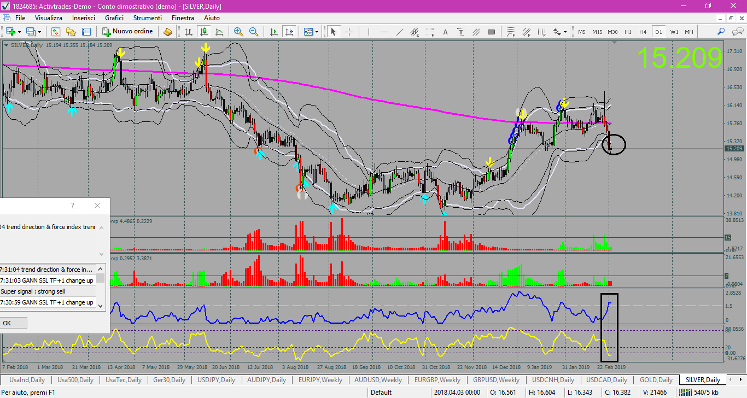Expand the indicators dropdown arrow
Viewport: 747px width, 398px height.
(x=317, y=32)
